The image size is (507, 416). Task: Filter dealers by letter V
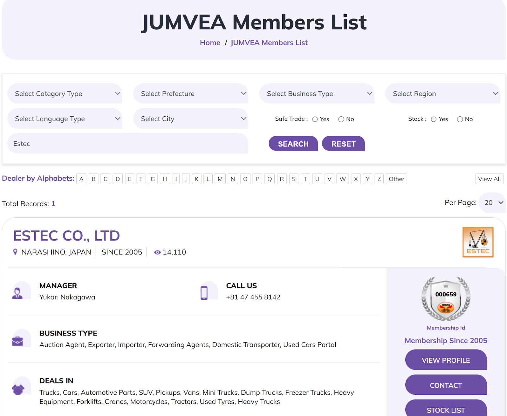pyautogui.click(x=330, y=179)
